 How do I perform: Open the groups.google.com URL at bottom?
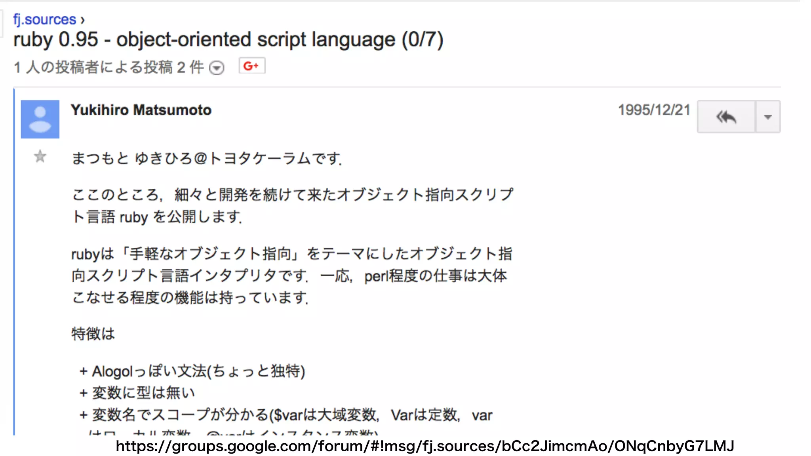pyautogui.click(x=425, y=446)
